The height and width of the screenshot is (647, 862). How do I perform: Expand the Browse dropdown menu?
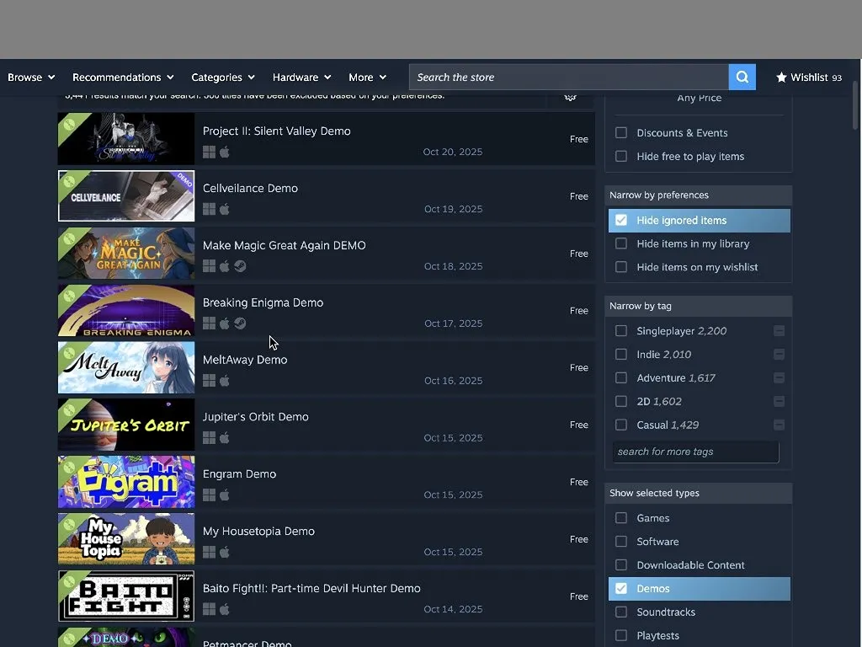31,77
